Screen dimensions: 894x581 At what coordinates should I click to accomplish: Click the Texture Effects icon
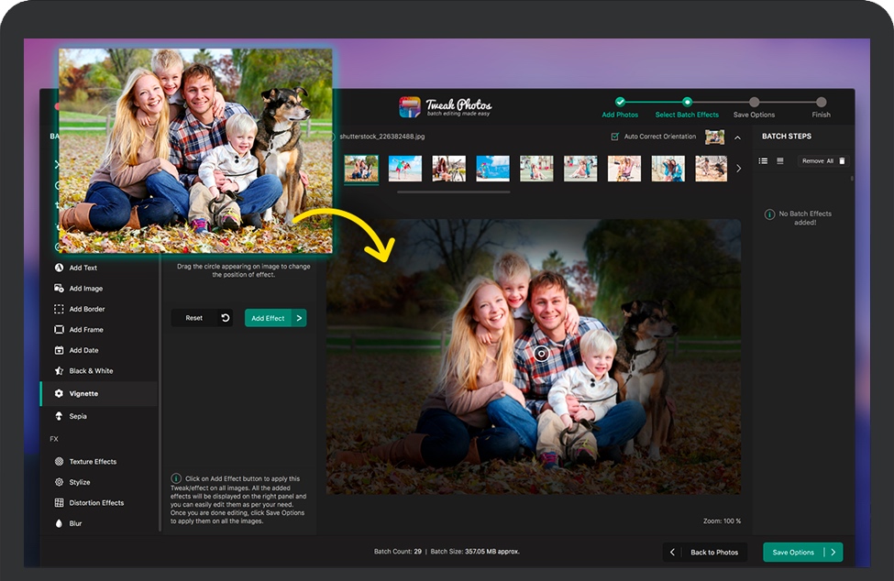tap(59, 462)
